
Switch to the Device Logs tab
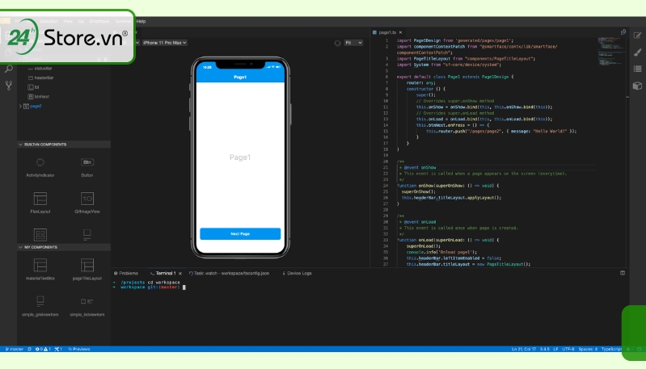(x=297, y=273)
